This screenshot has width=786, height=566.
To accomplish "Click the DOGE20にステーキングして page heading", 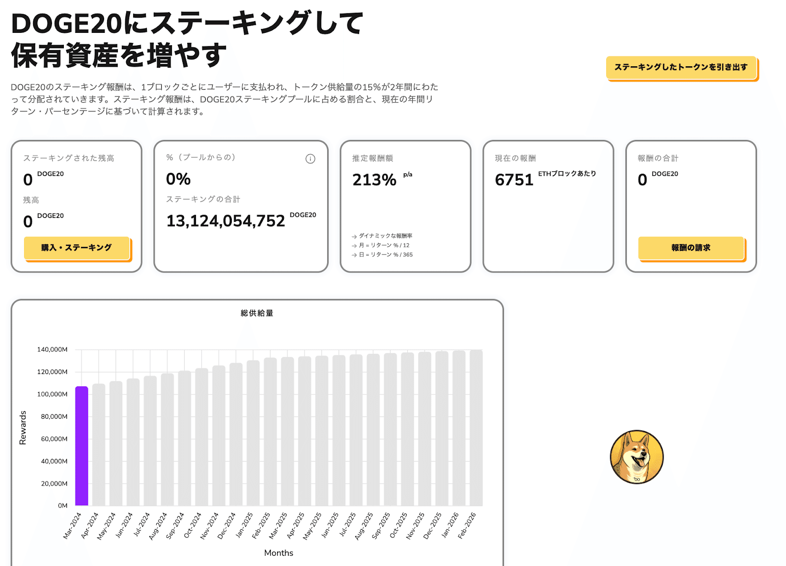I will point(187,24).
